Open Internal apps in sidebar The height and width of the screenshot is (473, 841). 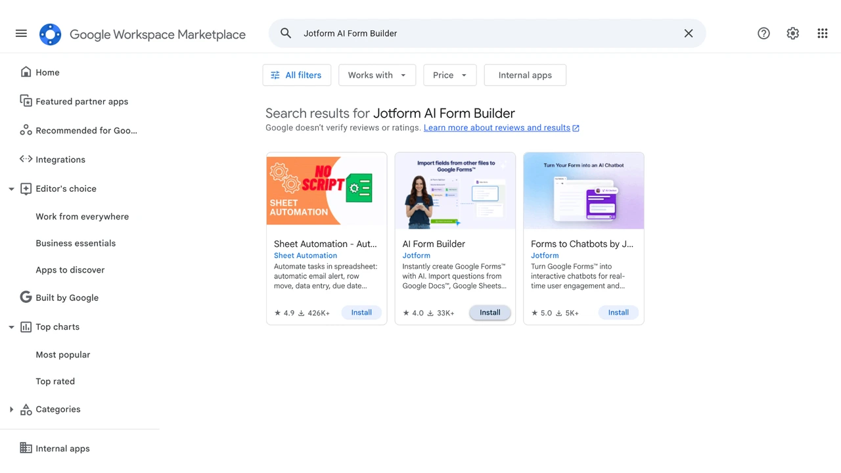62,448
